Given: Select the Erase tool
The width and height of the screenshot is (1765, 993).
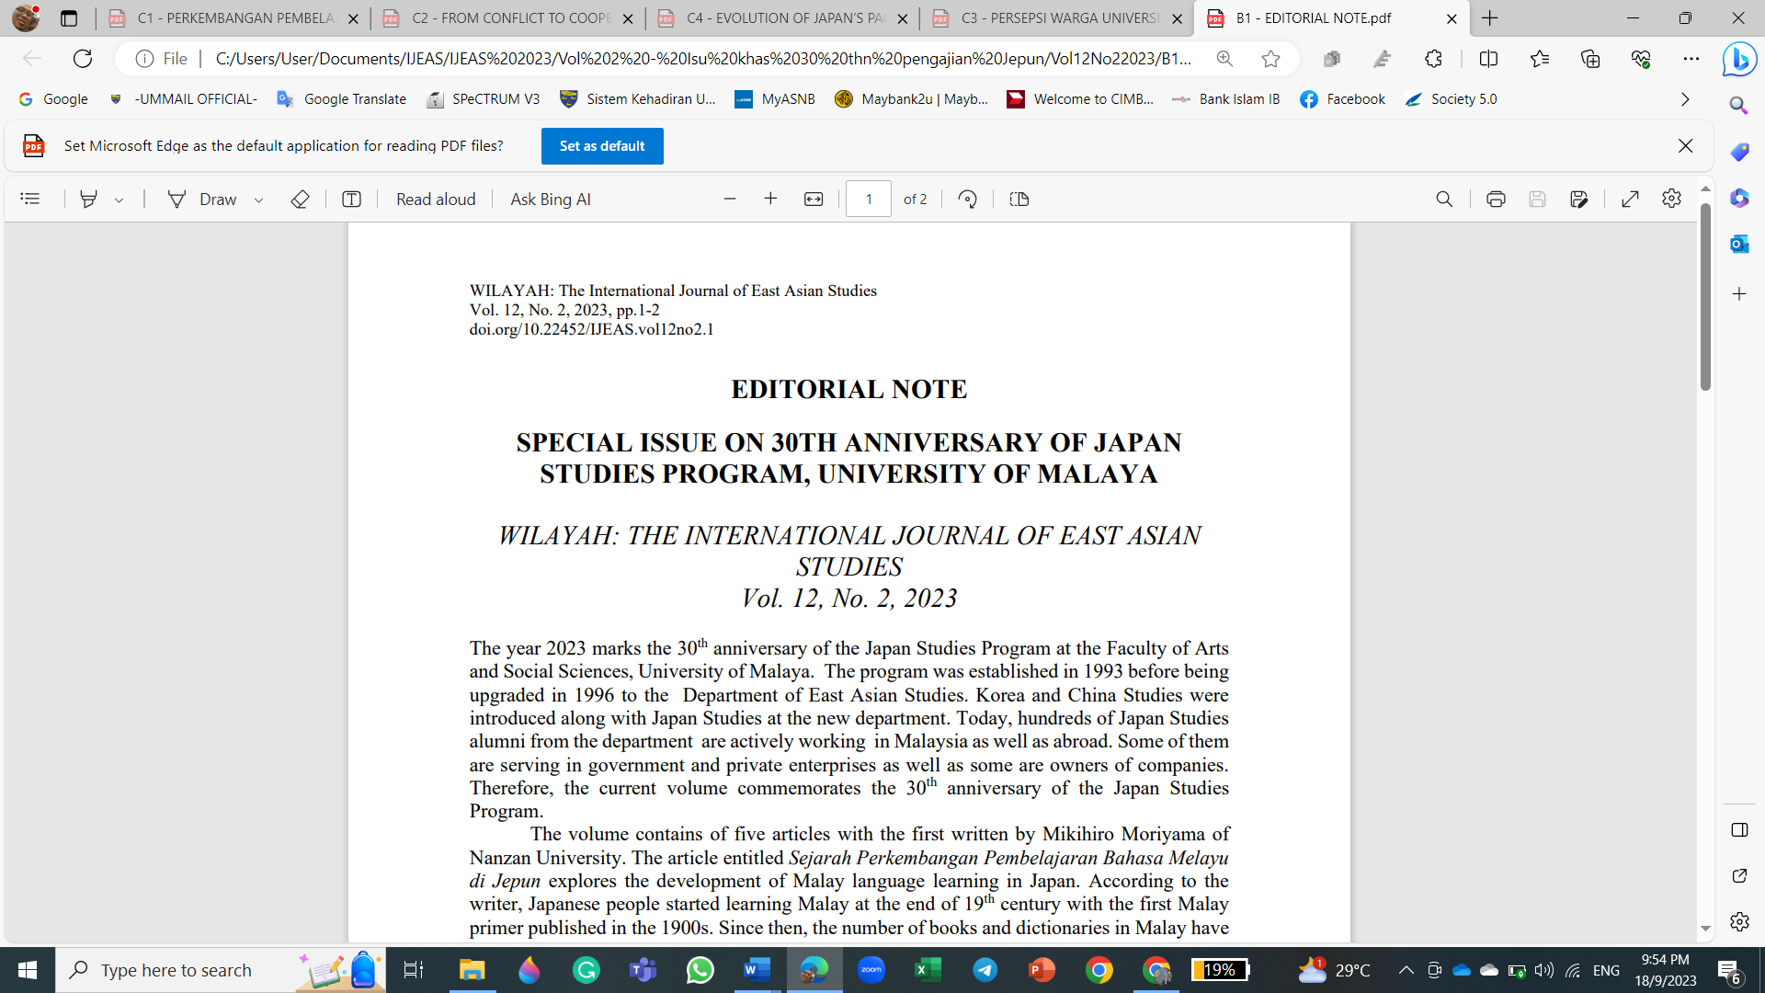Looking at the screenshot, I should [300, 199].
